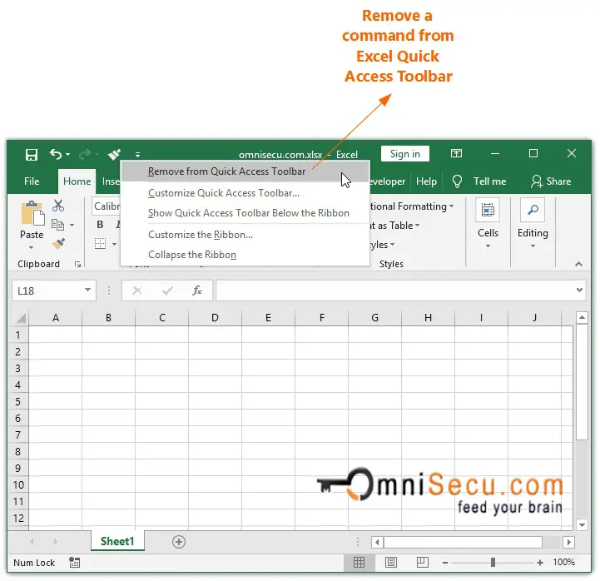Select column H header
The height and width of the screenshot is (581, 600).
pos(428,318)
